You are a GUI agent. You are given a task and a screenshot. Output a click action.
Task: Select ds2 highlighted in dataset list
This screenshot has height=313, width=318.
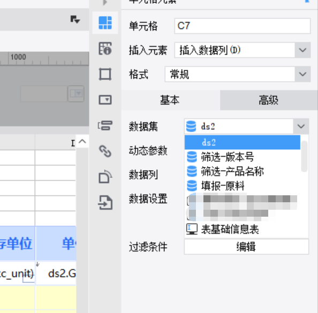tap(243, 142)
